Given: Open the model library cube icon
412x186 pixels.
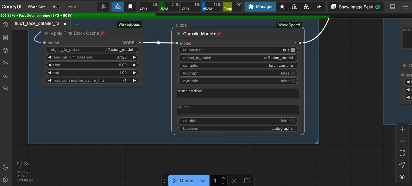Looking at the screenshot, I should [x=5, y=50].
